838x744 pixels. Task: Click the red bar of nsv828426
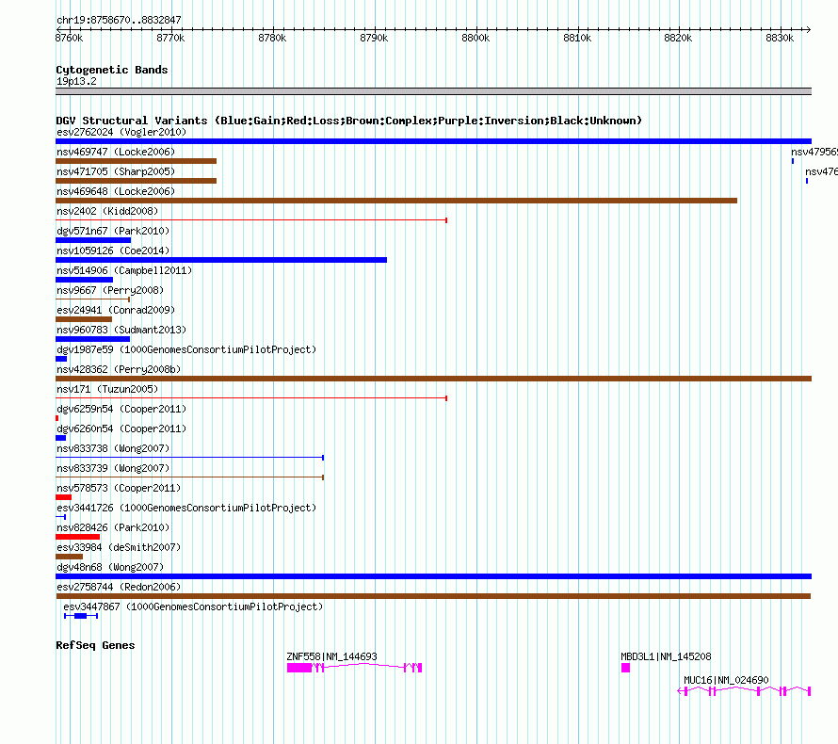(77, 537)
